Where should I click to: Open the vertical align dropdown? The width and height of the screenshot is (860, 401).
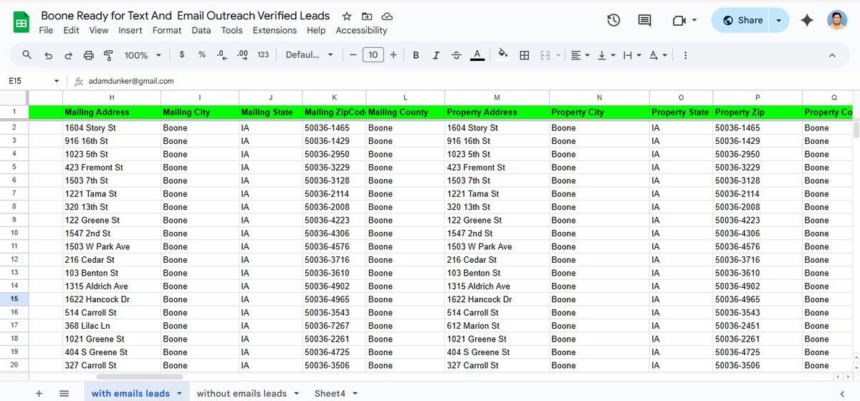coord(606,55)
